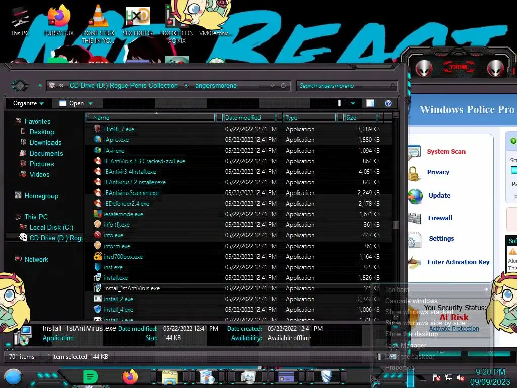The width and height of the screenshot is (517, 388).
Task: Click System Scan in Windows Police Pro
Action: [446, 152]
